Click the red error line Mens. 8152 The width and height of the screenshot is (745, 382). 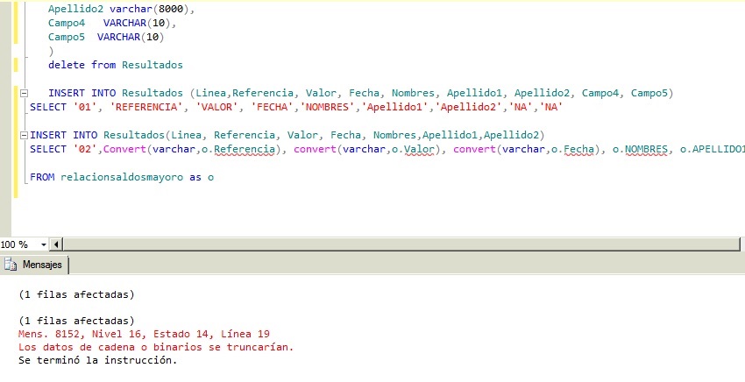(x=144, y=334)
